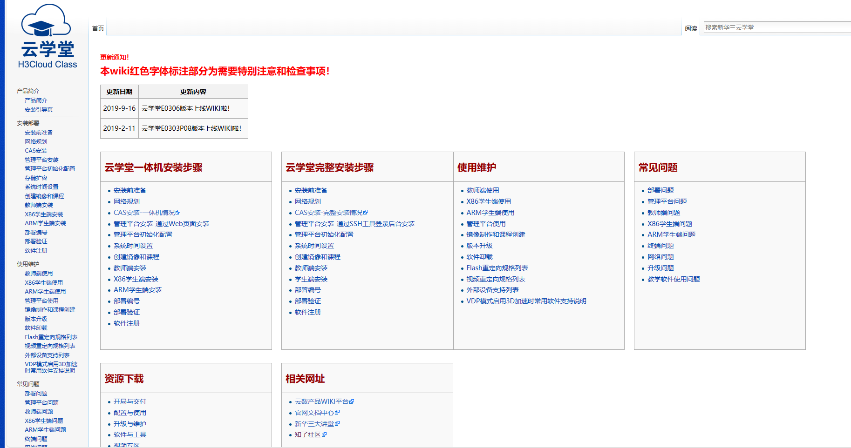Open the 知了社区 external link
This screenshot has height=448, width=851.
[311, 435]
